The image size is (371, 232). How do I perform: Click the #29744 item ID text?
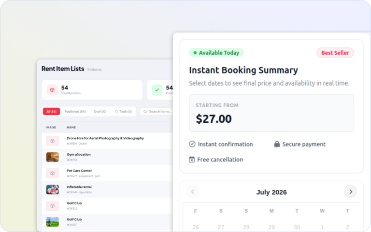pos(72,160)
